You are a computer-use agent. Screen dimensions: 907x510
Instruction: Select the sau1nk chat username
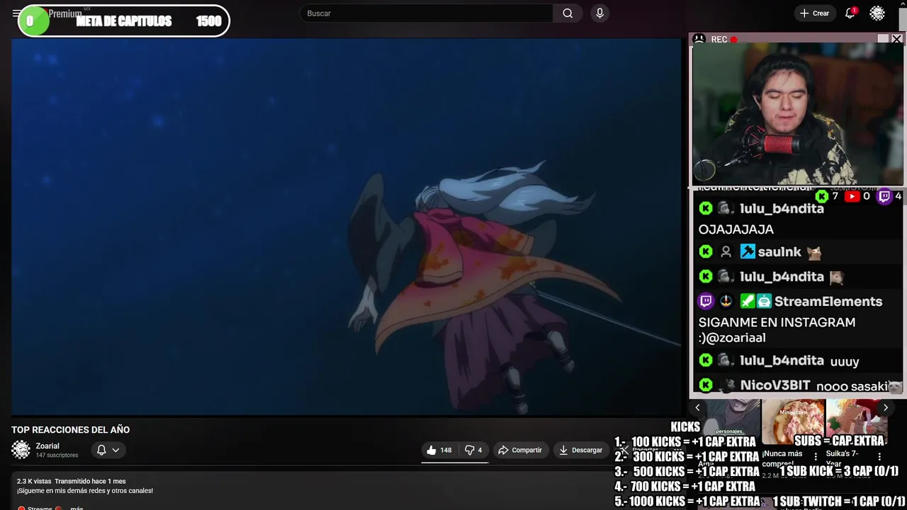pyautogui.click(x=779, y=251)
